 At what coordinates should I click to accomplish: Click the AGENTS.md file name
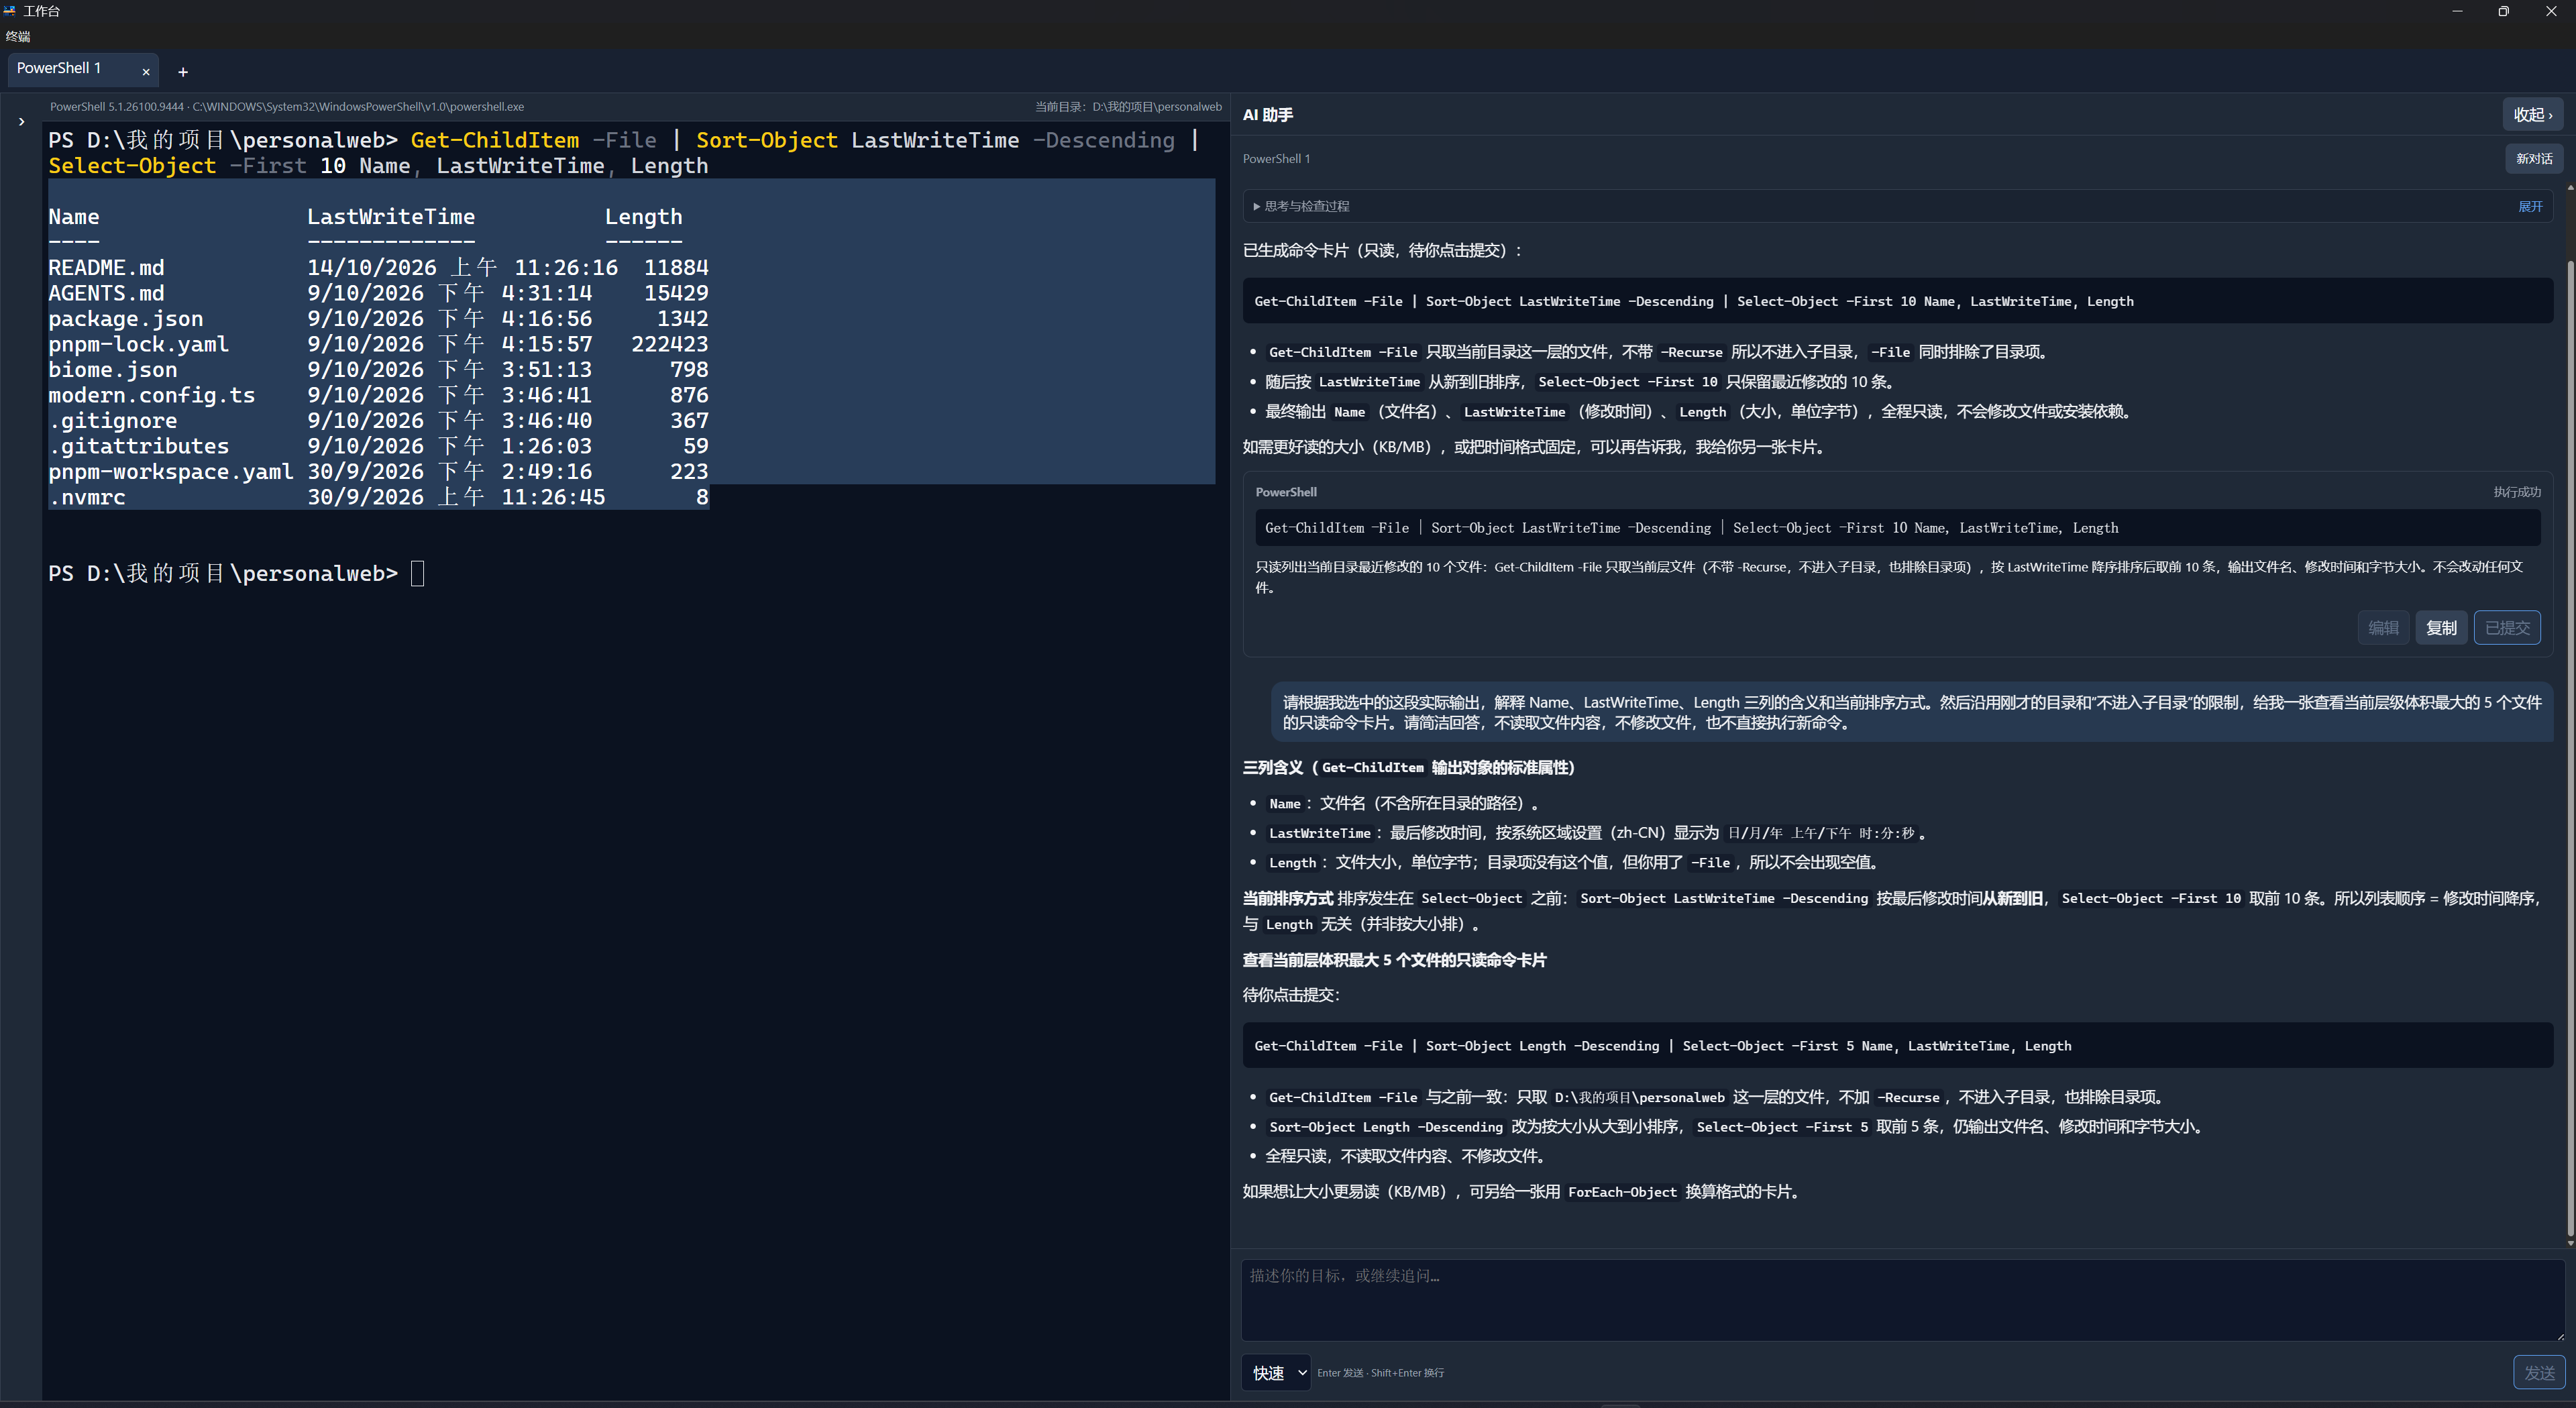pyautogui.click(x=106, y=293)
